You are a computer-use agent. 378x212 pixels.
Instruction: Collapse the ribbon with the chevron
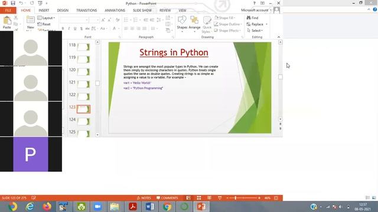coord(279,37)
